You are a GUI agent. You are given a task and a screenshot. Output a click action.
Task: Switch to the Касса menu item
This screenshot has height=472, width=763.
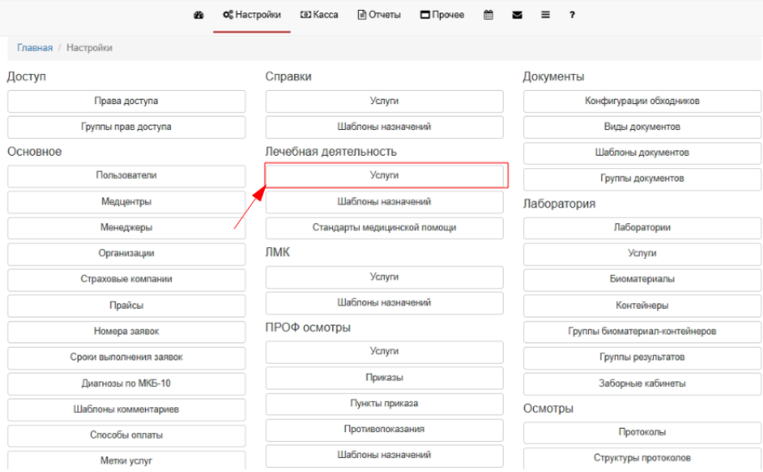coord(319,15)
